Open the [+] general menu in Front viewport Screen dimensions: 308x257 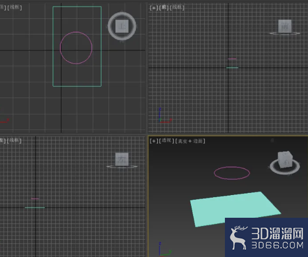[x=154, y=8]
